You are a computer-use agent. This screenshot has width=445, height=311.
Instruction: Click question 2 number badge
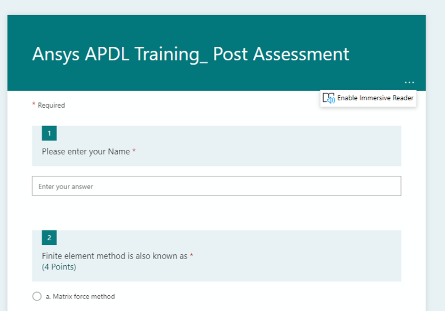49,237
